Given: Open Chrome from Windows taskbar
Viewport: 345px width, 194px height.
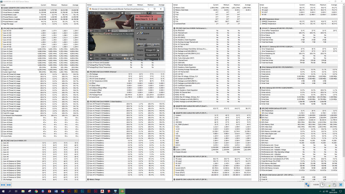Looking at the screenshot, I should click(36, 191).
